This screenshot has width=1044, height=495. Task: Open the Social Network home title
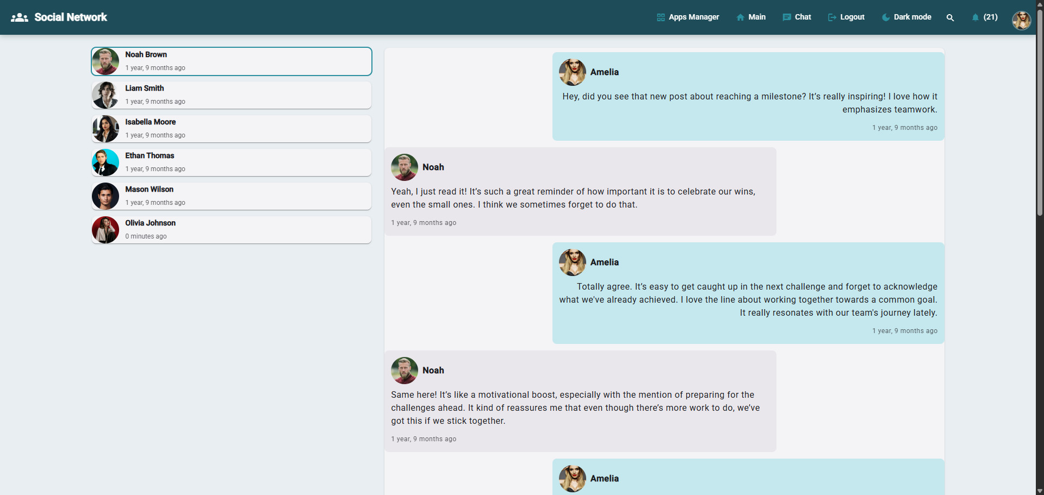pyautogui.click(x=71, y=17)
